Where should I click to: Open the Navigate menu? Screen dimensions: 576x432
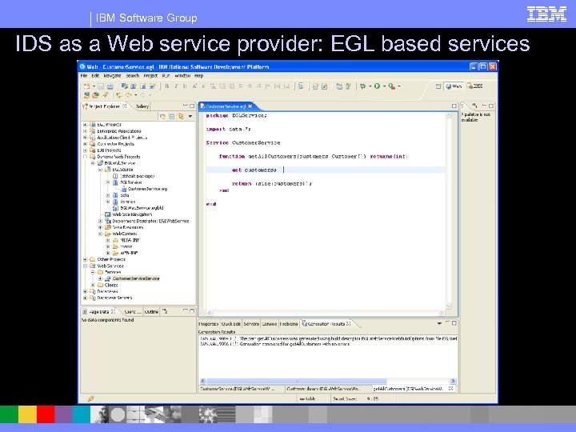click(113, 76)
